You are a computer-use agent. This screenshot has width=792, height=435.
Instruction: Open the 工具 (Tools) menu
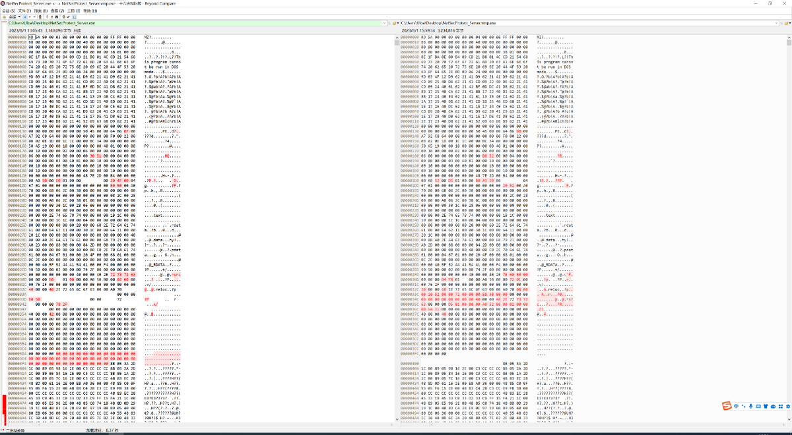pos(74,11)
